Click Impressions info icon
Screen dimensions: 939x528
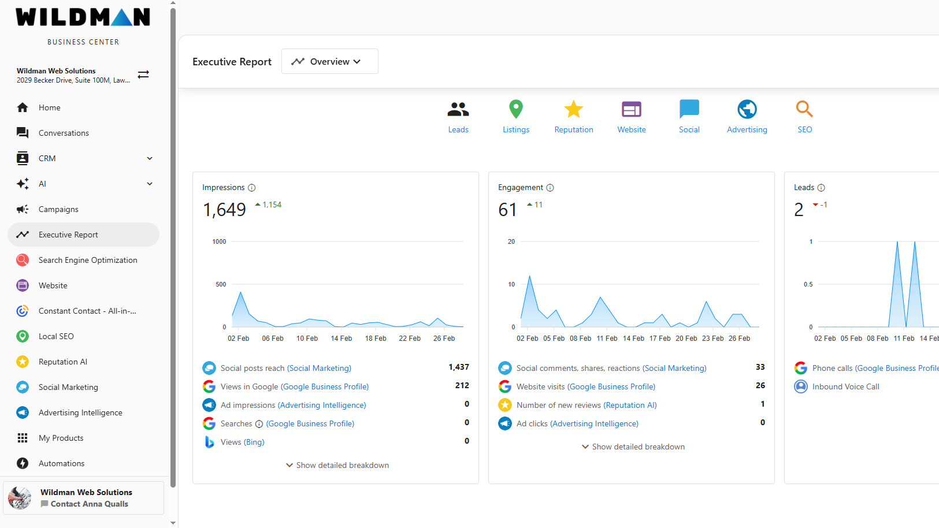[x=251, y=188]
